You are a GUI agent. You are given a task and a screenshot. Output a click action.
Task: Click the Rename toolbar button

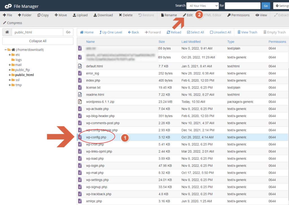tap(169, 15)
